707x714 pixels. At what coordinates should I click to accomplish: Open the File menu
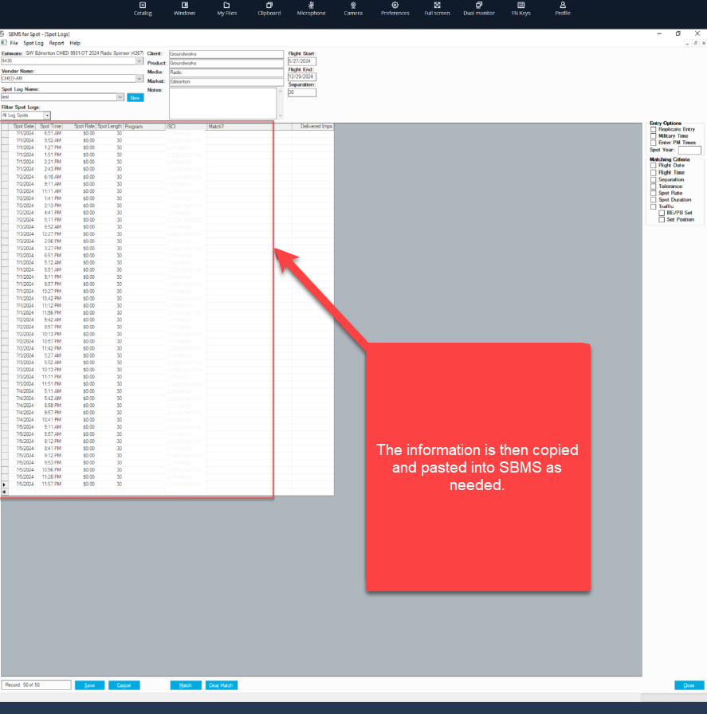(14, 43)
